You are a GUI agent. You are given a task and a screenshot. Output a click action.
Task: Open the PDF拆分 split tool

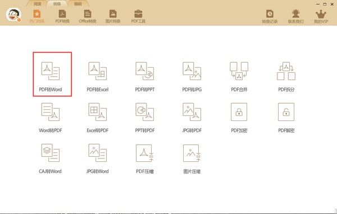pos(286,77)
